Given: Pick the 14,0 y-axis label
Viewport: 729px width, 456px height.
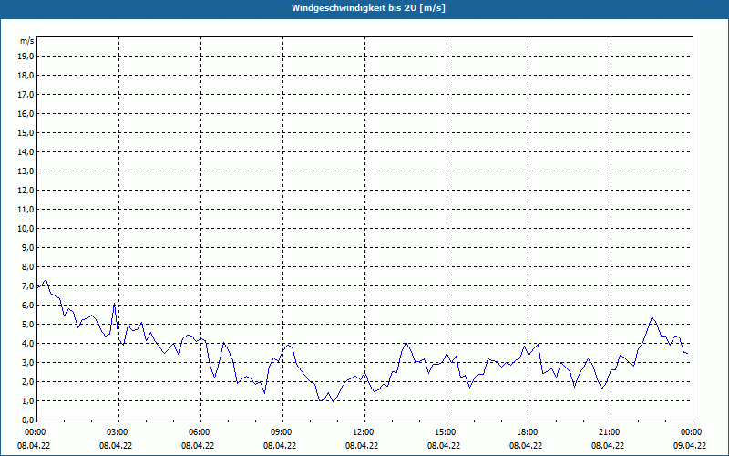Looking at the screenshot, I should 26,151.
